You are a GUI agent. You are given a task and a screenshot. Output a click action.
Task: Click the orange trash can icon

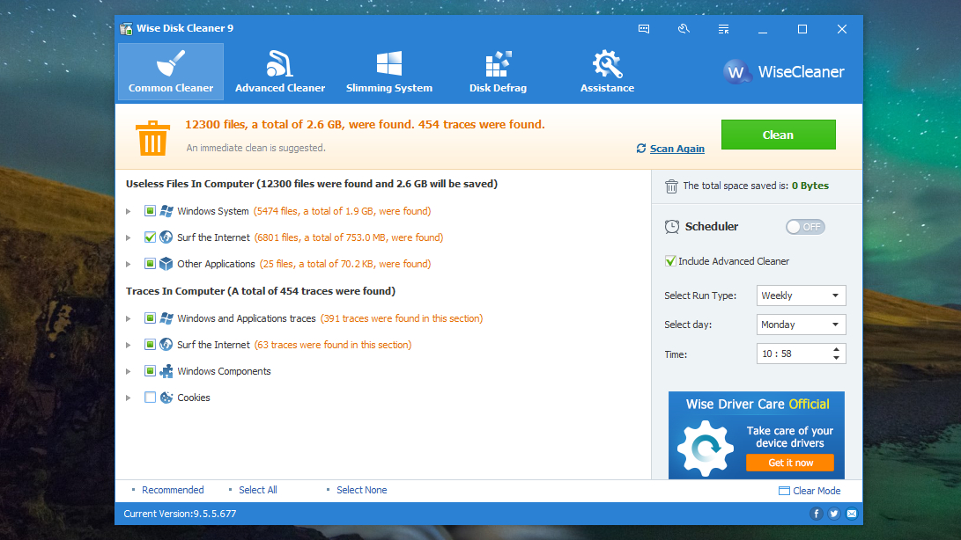coord(152,138)
